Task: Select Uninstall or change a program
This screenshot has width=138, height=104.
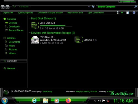Action: (x=50, y=13)
